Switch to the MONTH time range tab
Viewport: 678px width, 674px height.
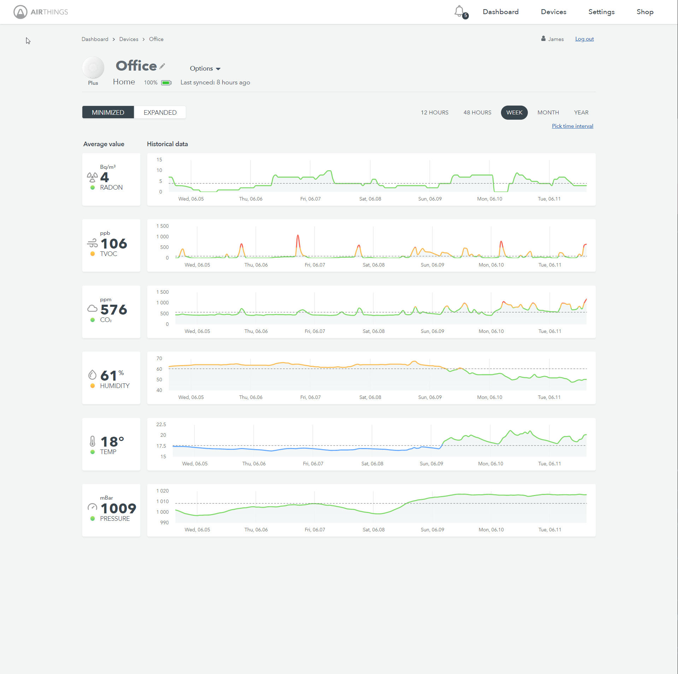pos(548,112)
